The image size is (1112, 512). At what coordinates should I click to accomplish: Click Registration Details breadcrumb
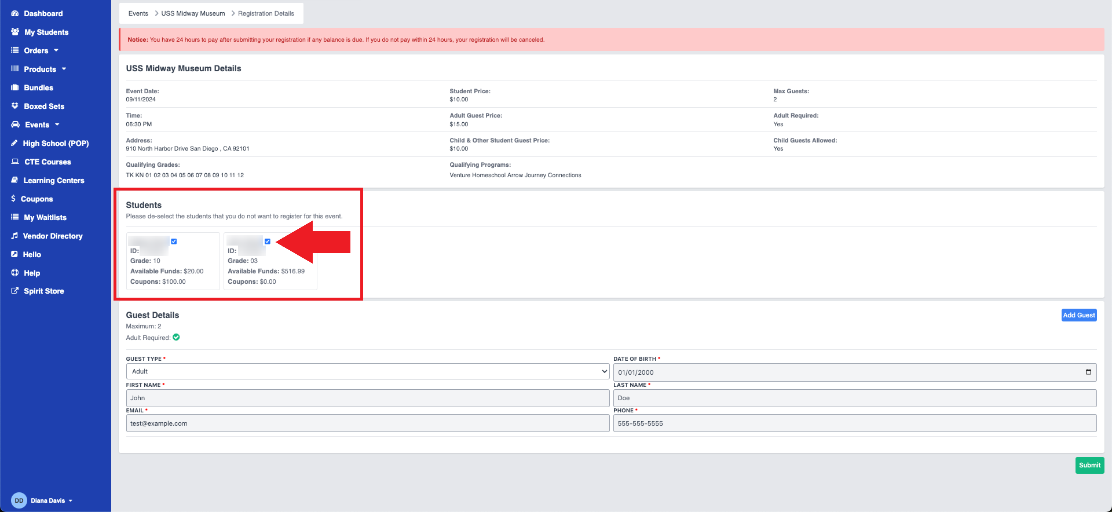[266, 13]
